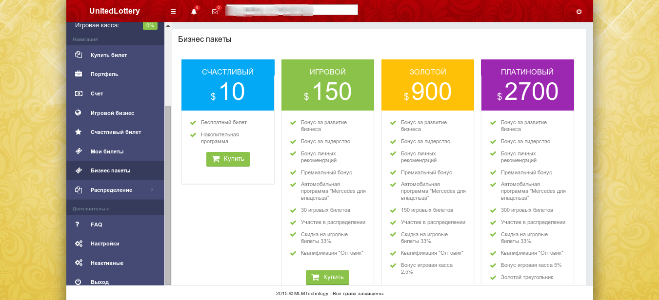Click Квалификация "Оптовик" in Золотой card
This screenshot has height=300, width=659.
tap(432, 253)
